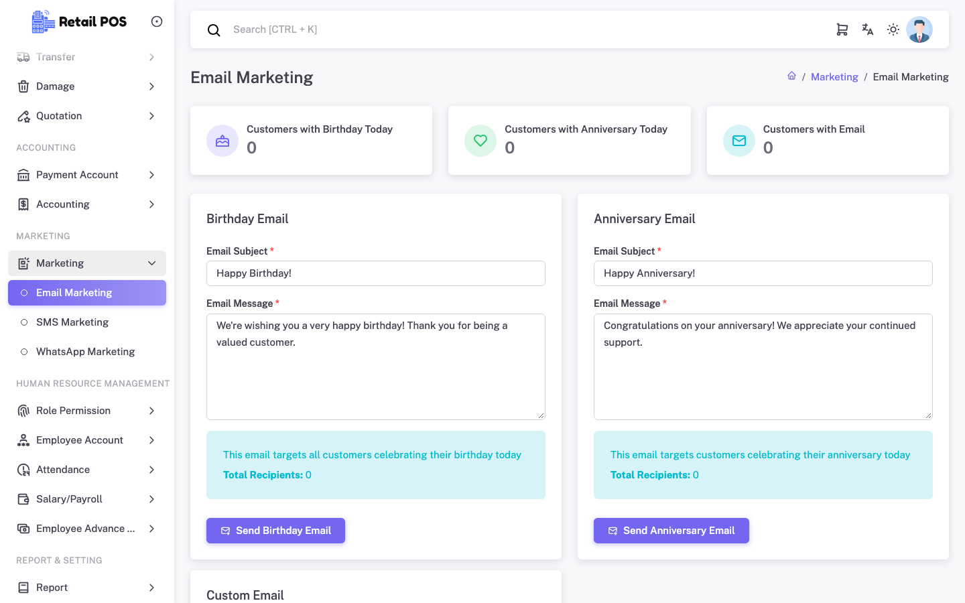Image resolution: width=965 pixels, height=603 pixels.
Task: Click the search magnifier icon
Action: point(214,30)
